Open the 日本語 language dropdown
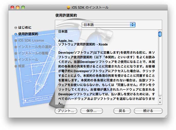This screenshot has height=130, width=176. point(108,25)
